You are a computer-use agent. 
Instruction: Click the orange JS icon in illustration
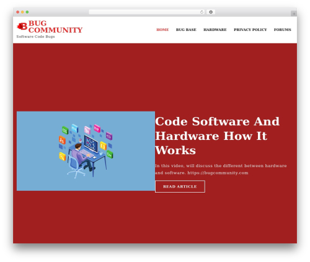click(62, 140)
